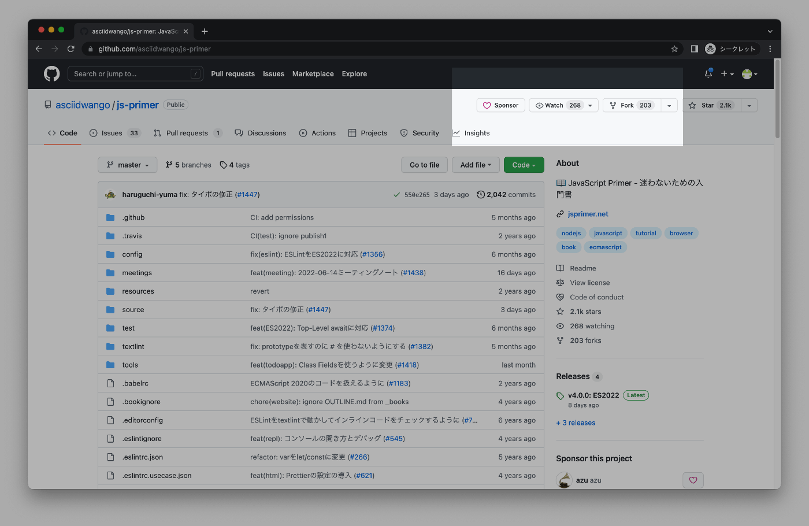Open the 2,042 commits history

[506, 195]
